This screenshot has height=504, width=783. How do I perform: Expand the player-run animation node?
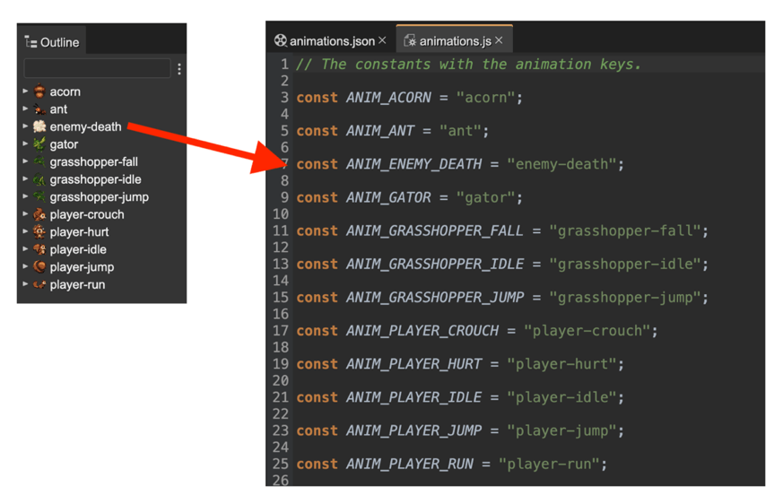point(25,284)
